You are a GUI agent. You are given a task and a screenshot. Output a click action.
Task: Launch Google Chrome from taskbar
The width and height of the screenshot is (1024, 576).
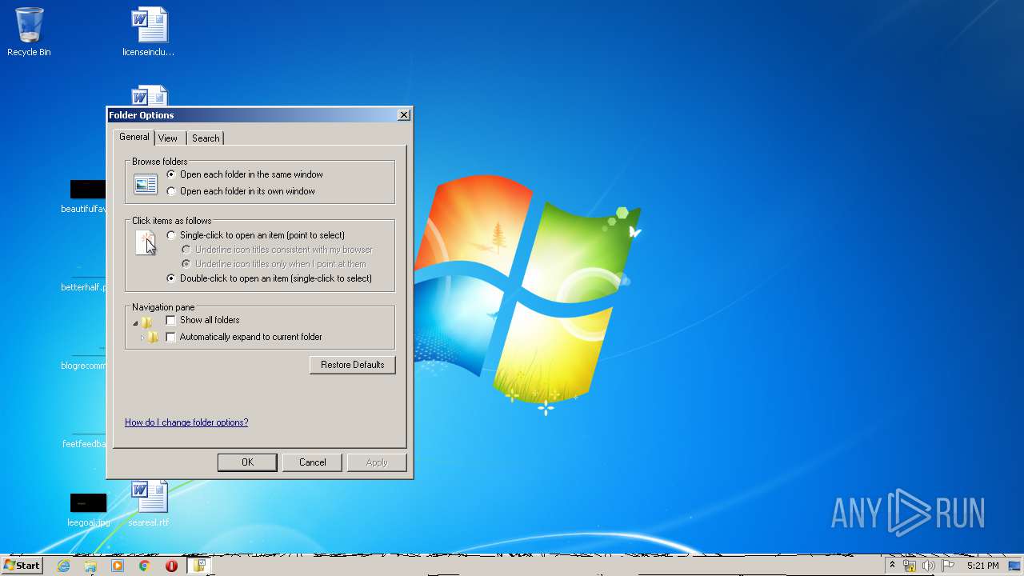point(144,566)
